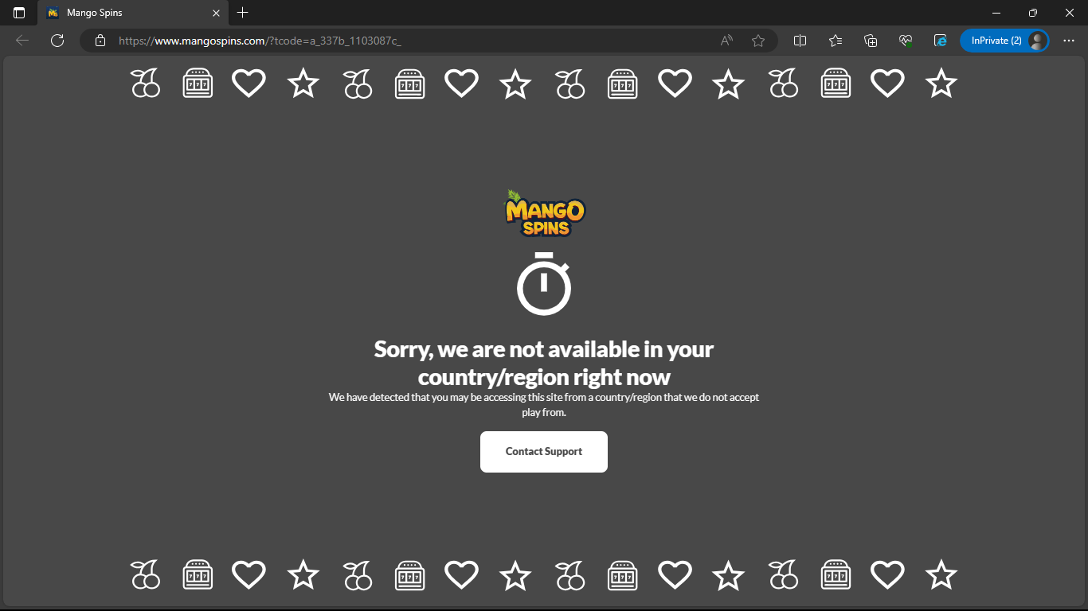The height and width of the screenshot is (611, 1088).
Task: Open the Browser essentials heart-pulse icon
Action: tap(906, 41)
